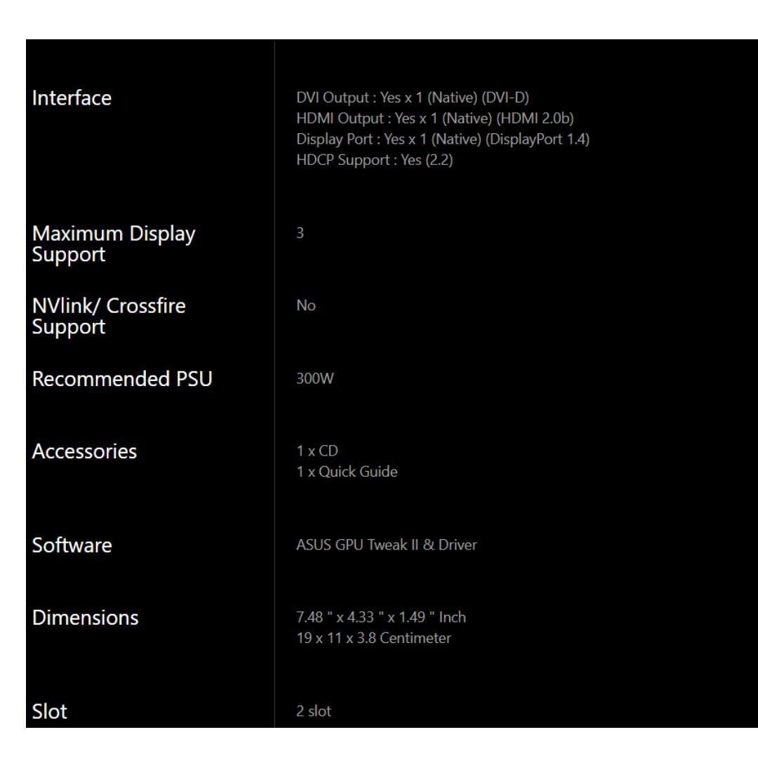The width and height of the screenshot is (758, 758).
Task: Select the Recommended PSU label
Action: coord(122,379)
